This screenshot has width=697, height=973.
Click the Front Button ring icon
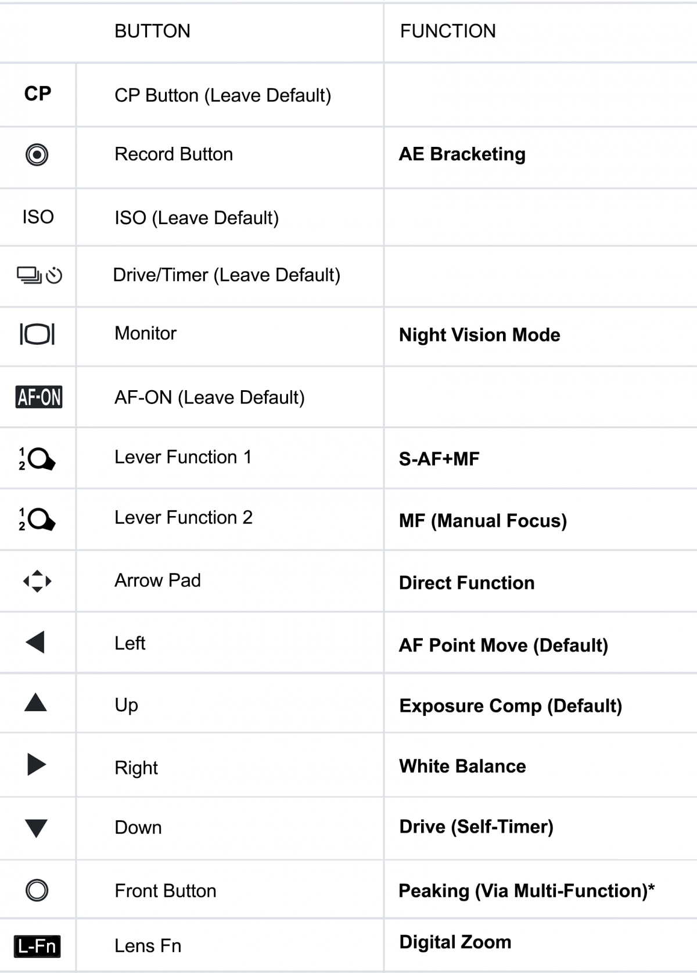37,890
